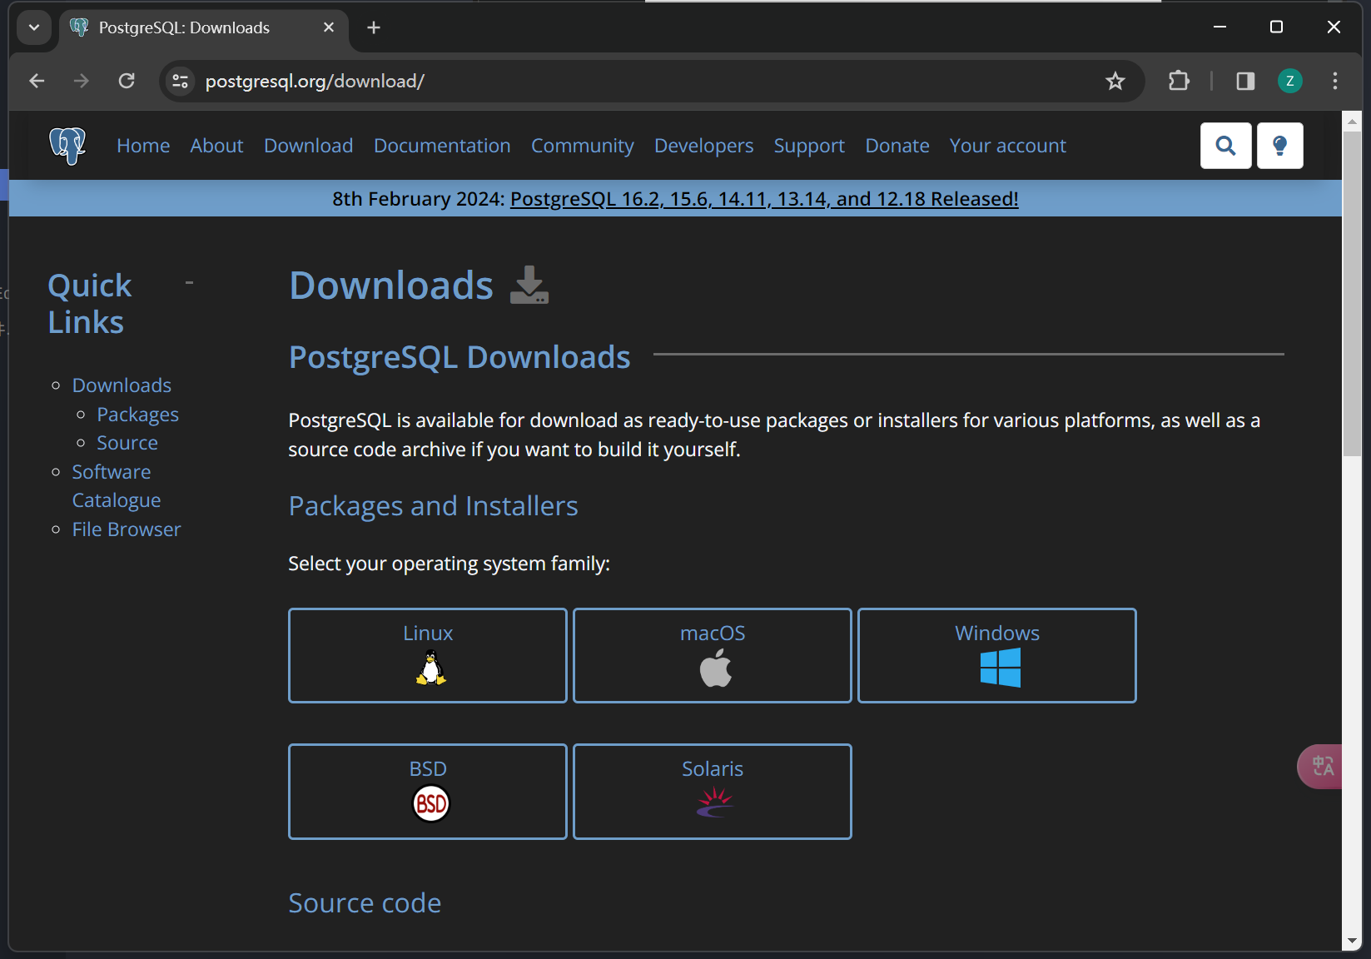This screenshot has height=959, width=1371.
Task: Open Software Catalogue link
Action: click(x=116, y=486)
